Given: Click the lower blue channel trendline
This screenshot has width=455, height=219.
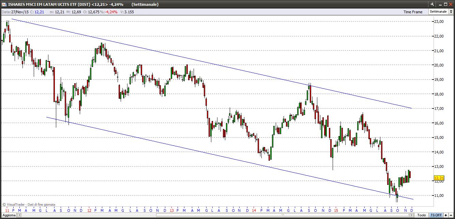Looking at the screenshot, I should [x=230, y=158].
